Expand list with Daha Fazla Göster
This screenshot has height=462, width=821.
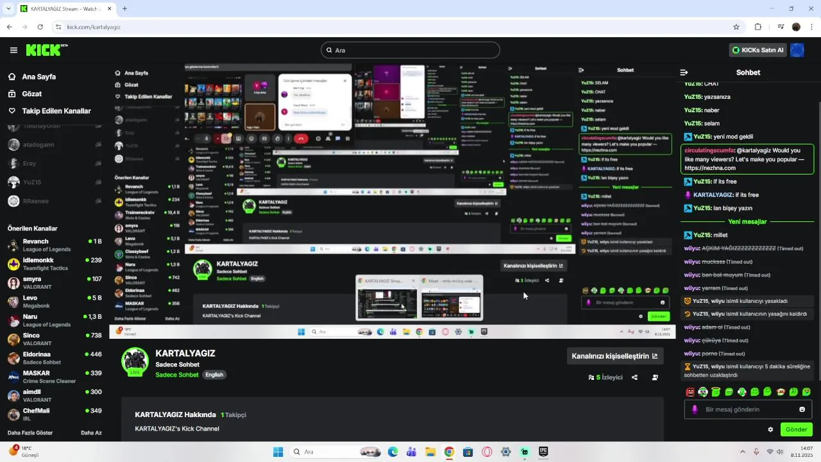click(30, 432)
